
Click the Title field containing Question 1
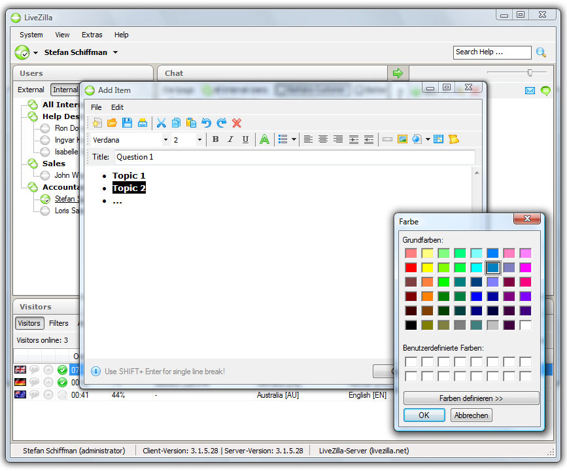(x=295, y=157)
